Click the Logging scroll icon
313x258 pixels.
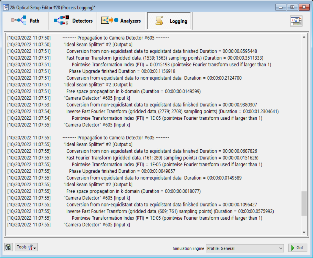[159, 21]
